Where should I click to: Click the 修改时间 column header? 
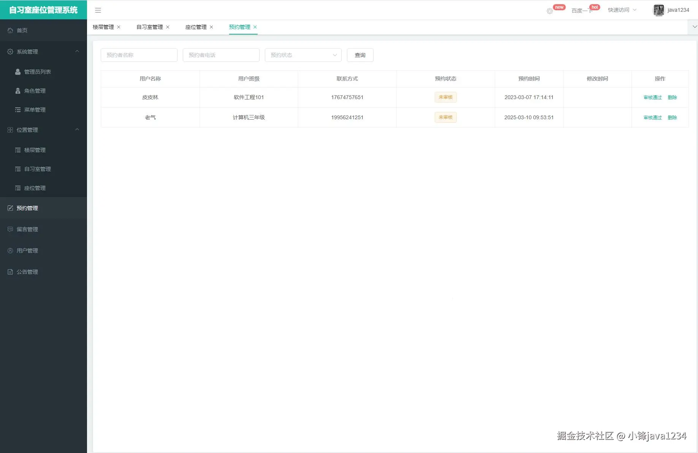pyautogui.click(x=597, y=79)
